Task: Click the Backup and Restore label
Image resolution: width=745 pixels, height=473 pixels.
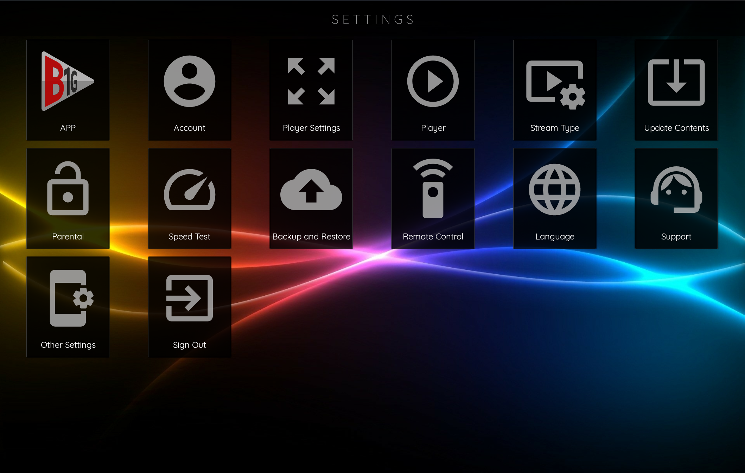Action: (x=311, y=237)
